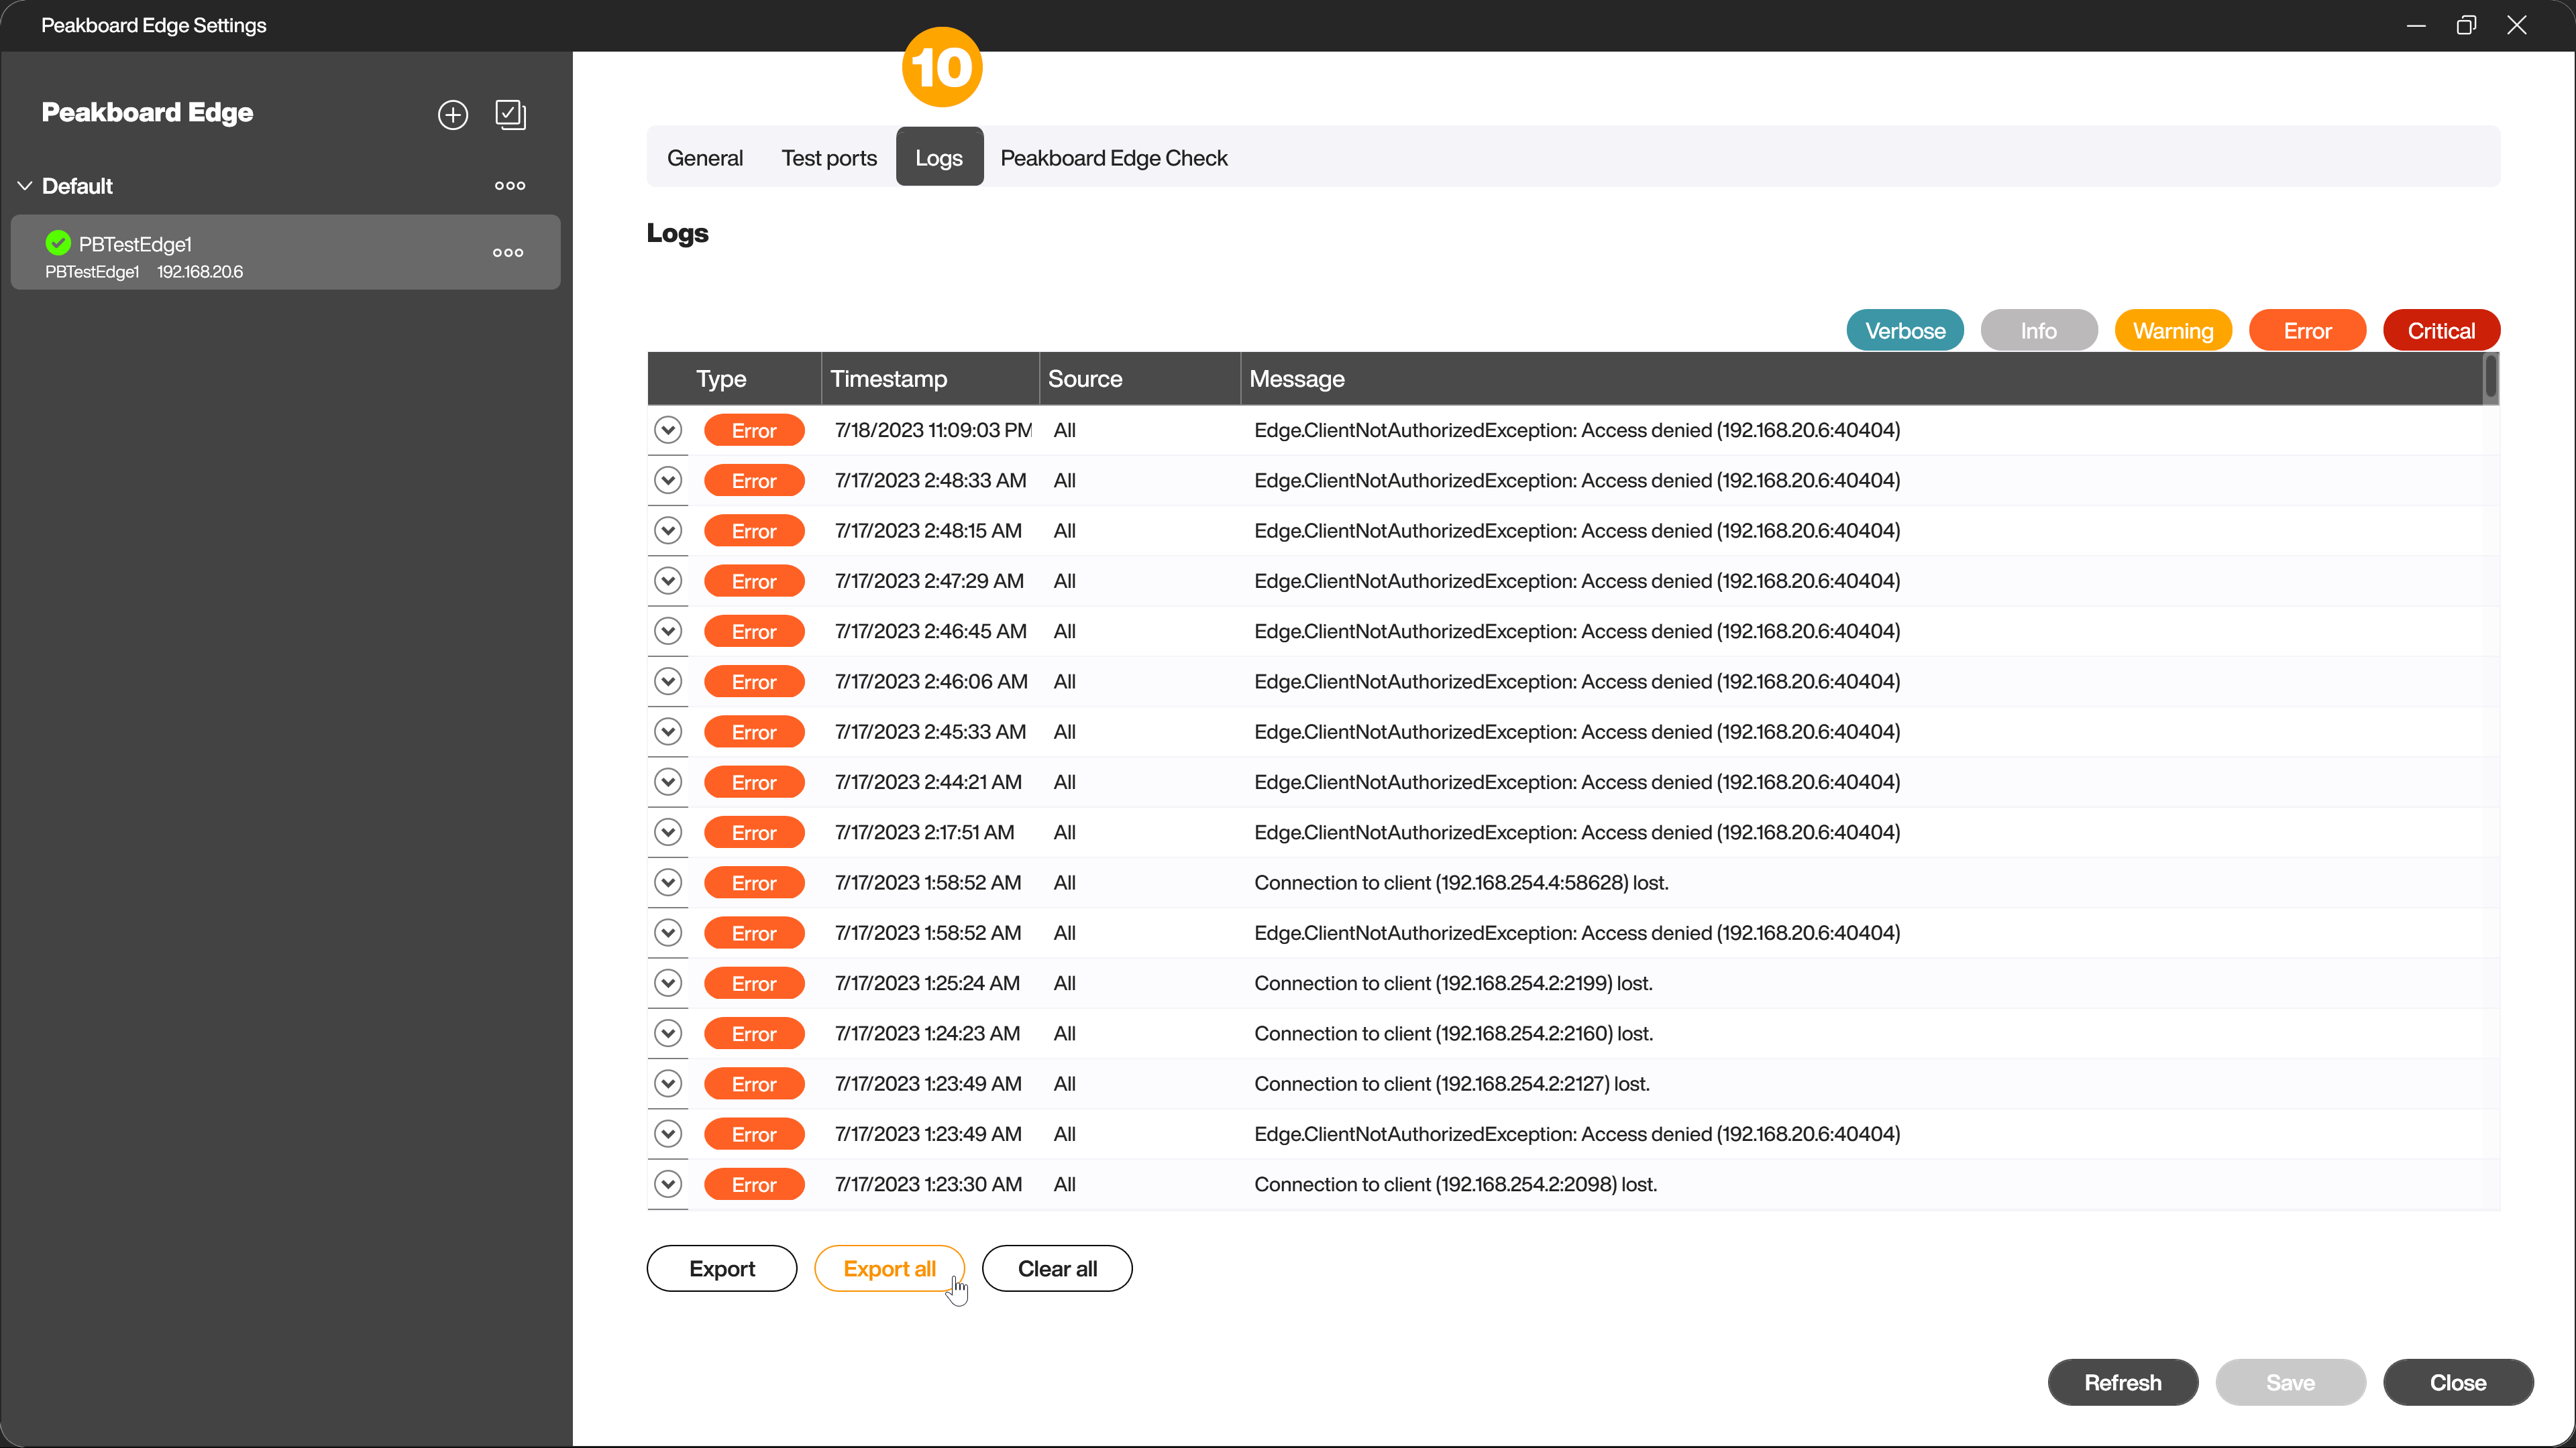Expand the 7/17/2023 1:23:30 AM log row

point(668,1184)
